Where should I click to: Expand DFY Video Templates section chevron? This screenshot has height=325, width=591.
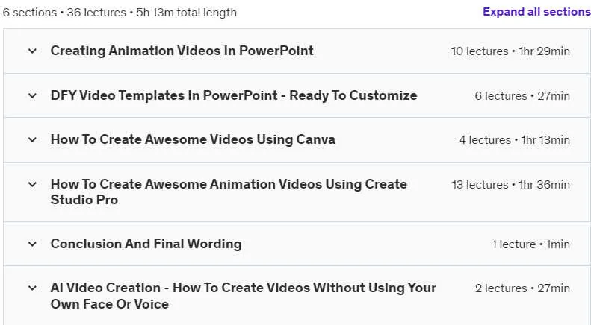point(32,95)
